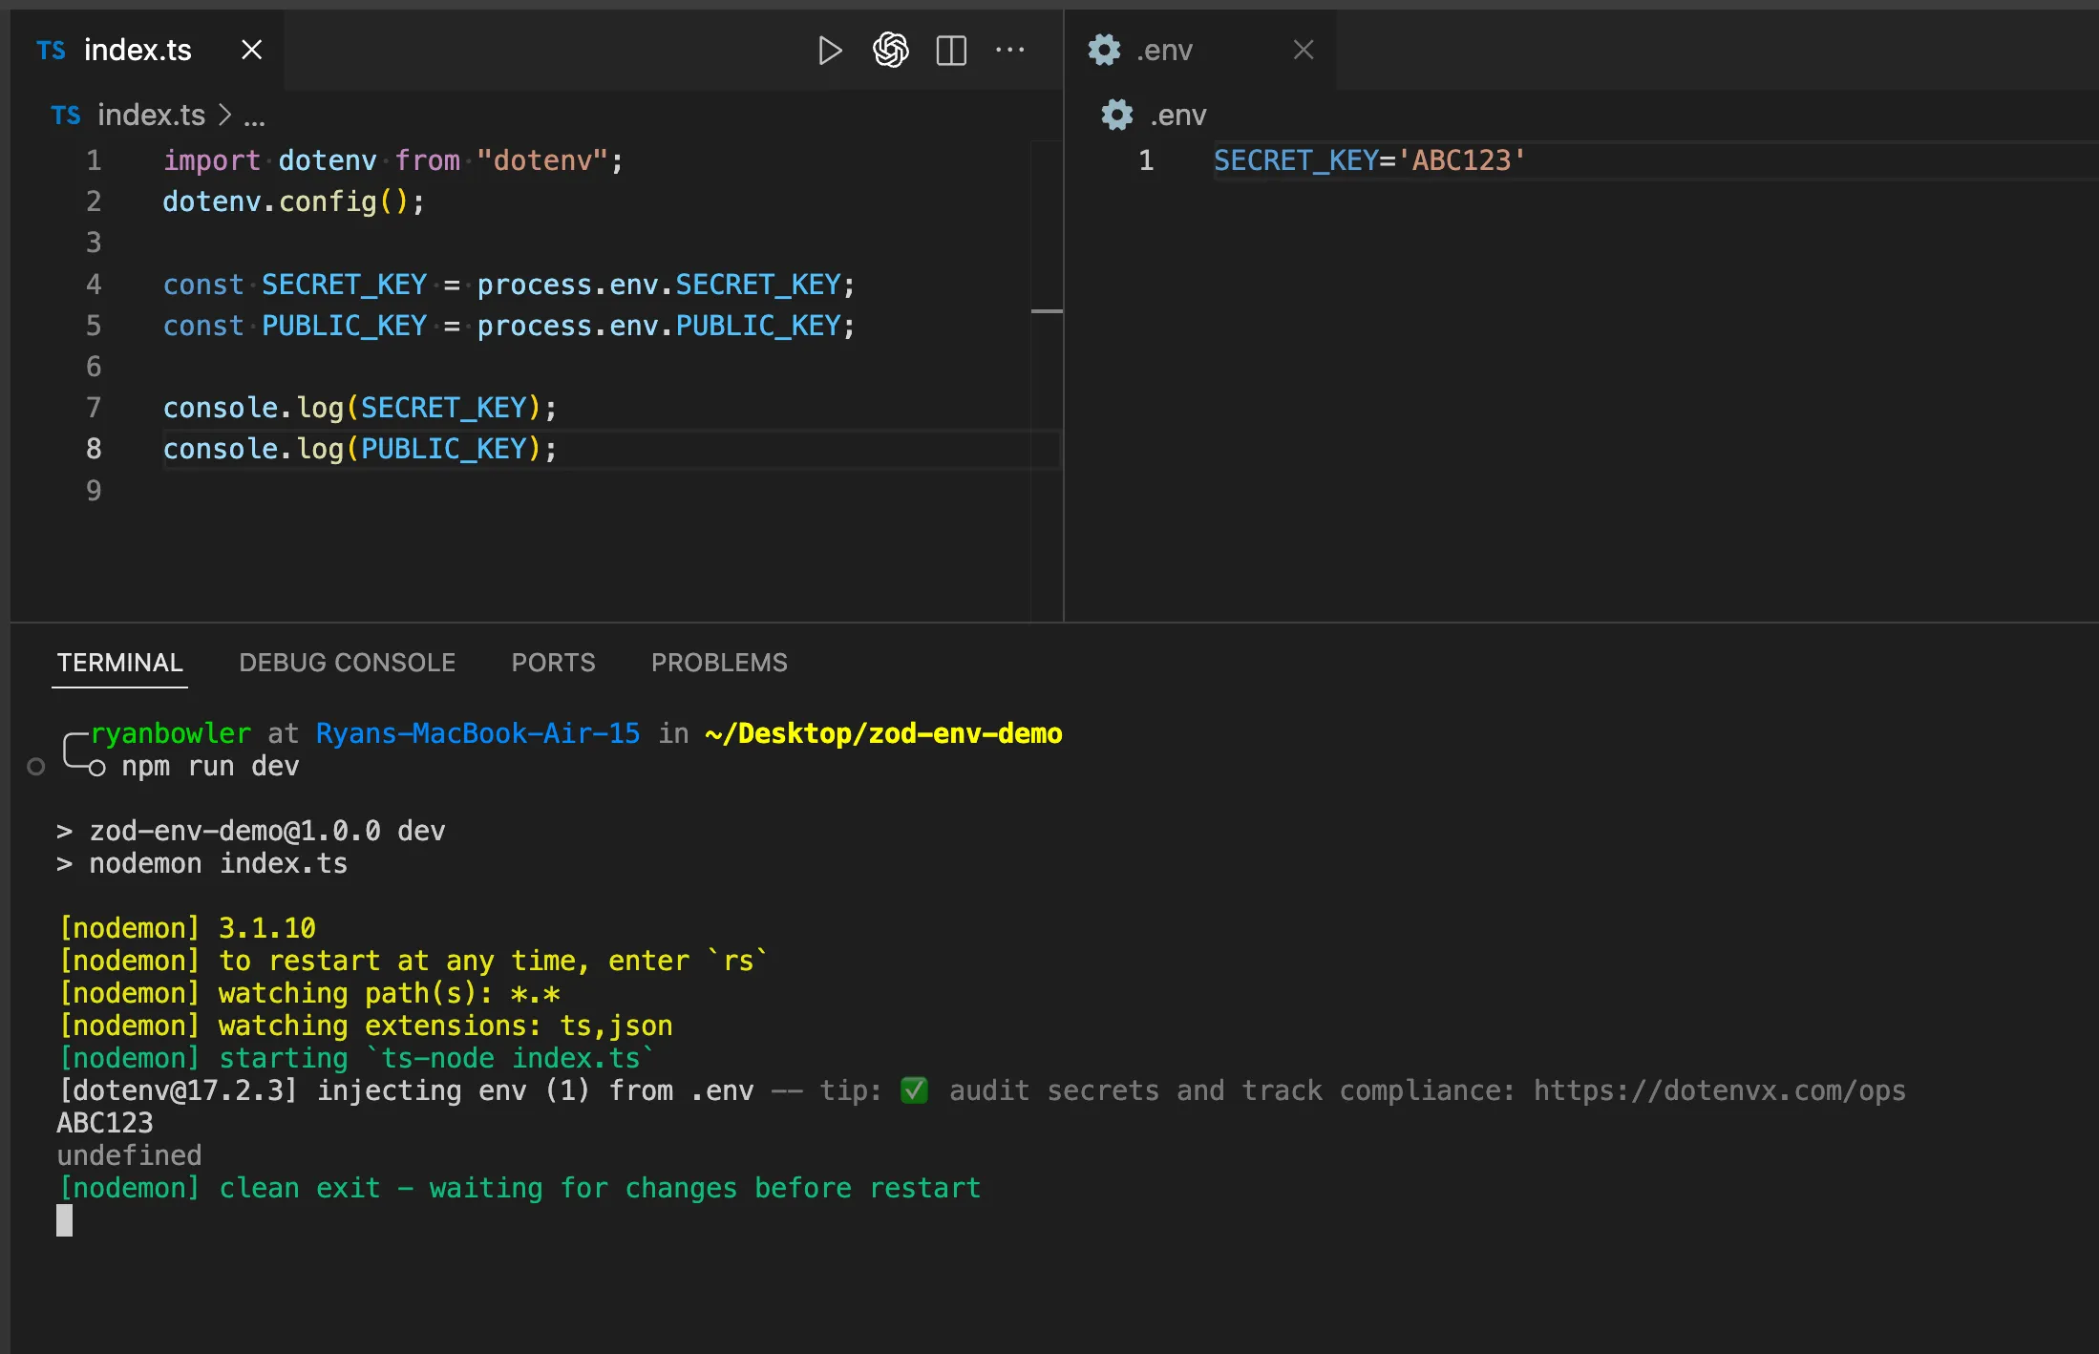Viewport: 2099px width, 1354px height.
Task: Open the ChatGPT extension icon
Action: pos(890,51)
